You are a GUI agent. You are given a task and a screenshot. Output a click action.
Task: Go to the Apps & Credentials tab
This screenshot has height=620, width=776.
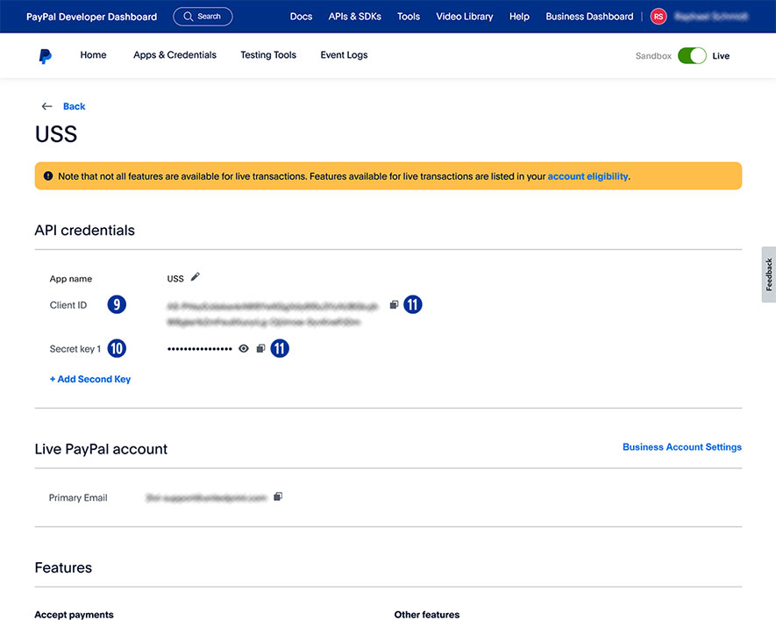pos(174,55)
